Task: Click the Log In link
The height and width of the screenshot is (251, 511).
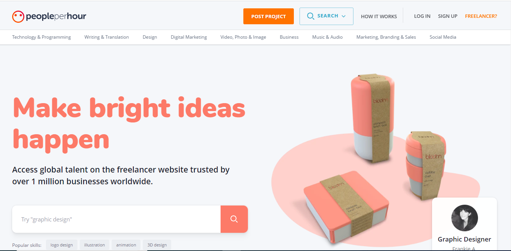Action: 422,16
